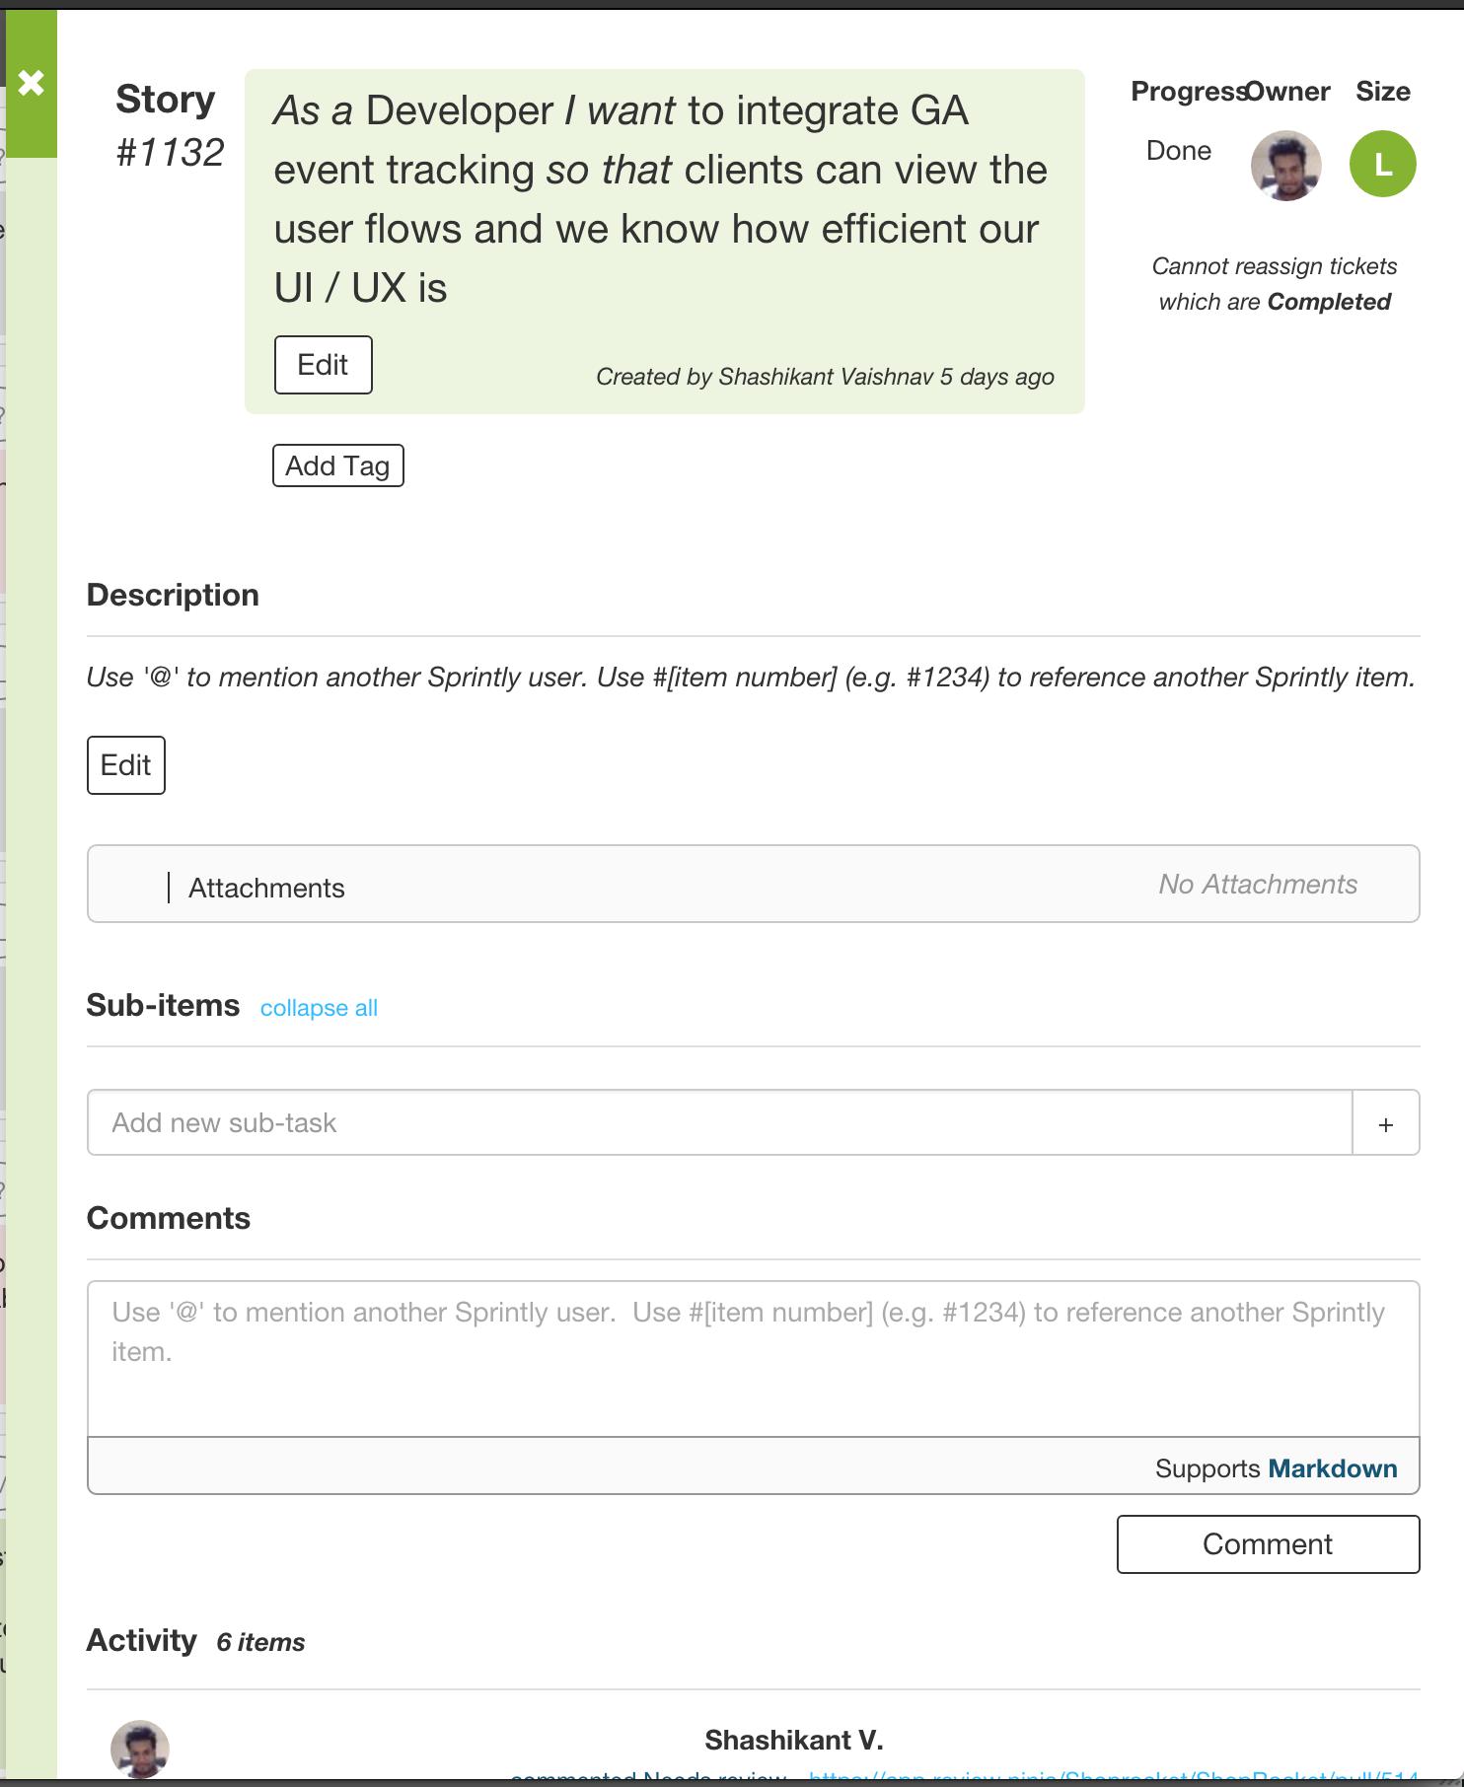The image size is (1464, 1787).
Task: Click Shashikant V.'s avatar in Activity
Action: [140, 1749]
